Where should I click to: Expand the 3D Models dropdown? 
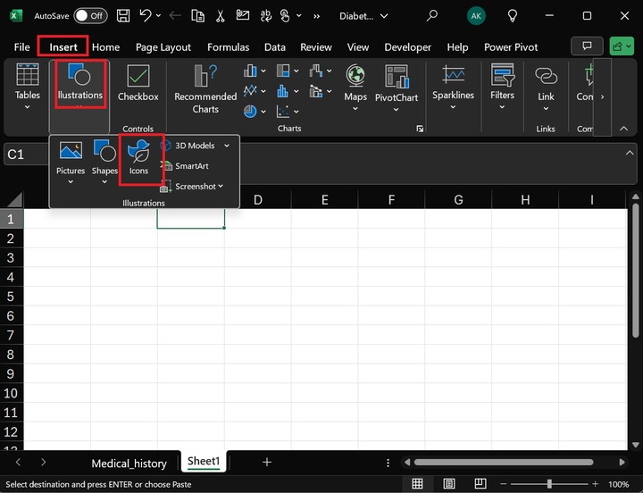227,146
